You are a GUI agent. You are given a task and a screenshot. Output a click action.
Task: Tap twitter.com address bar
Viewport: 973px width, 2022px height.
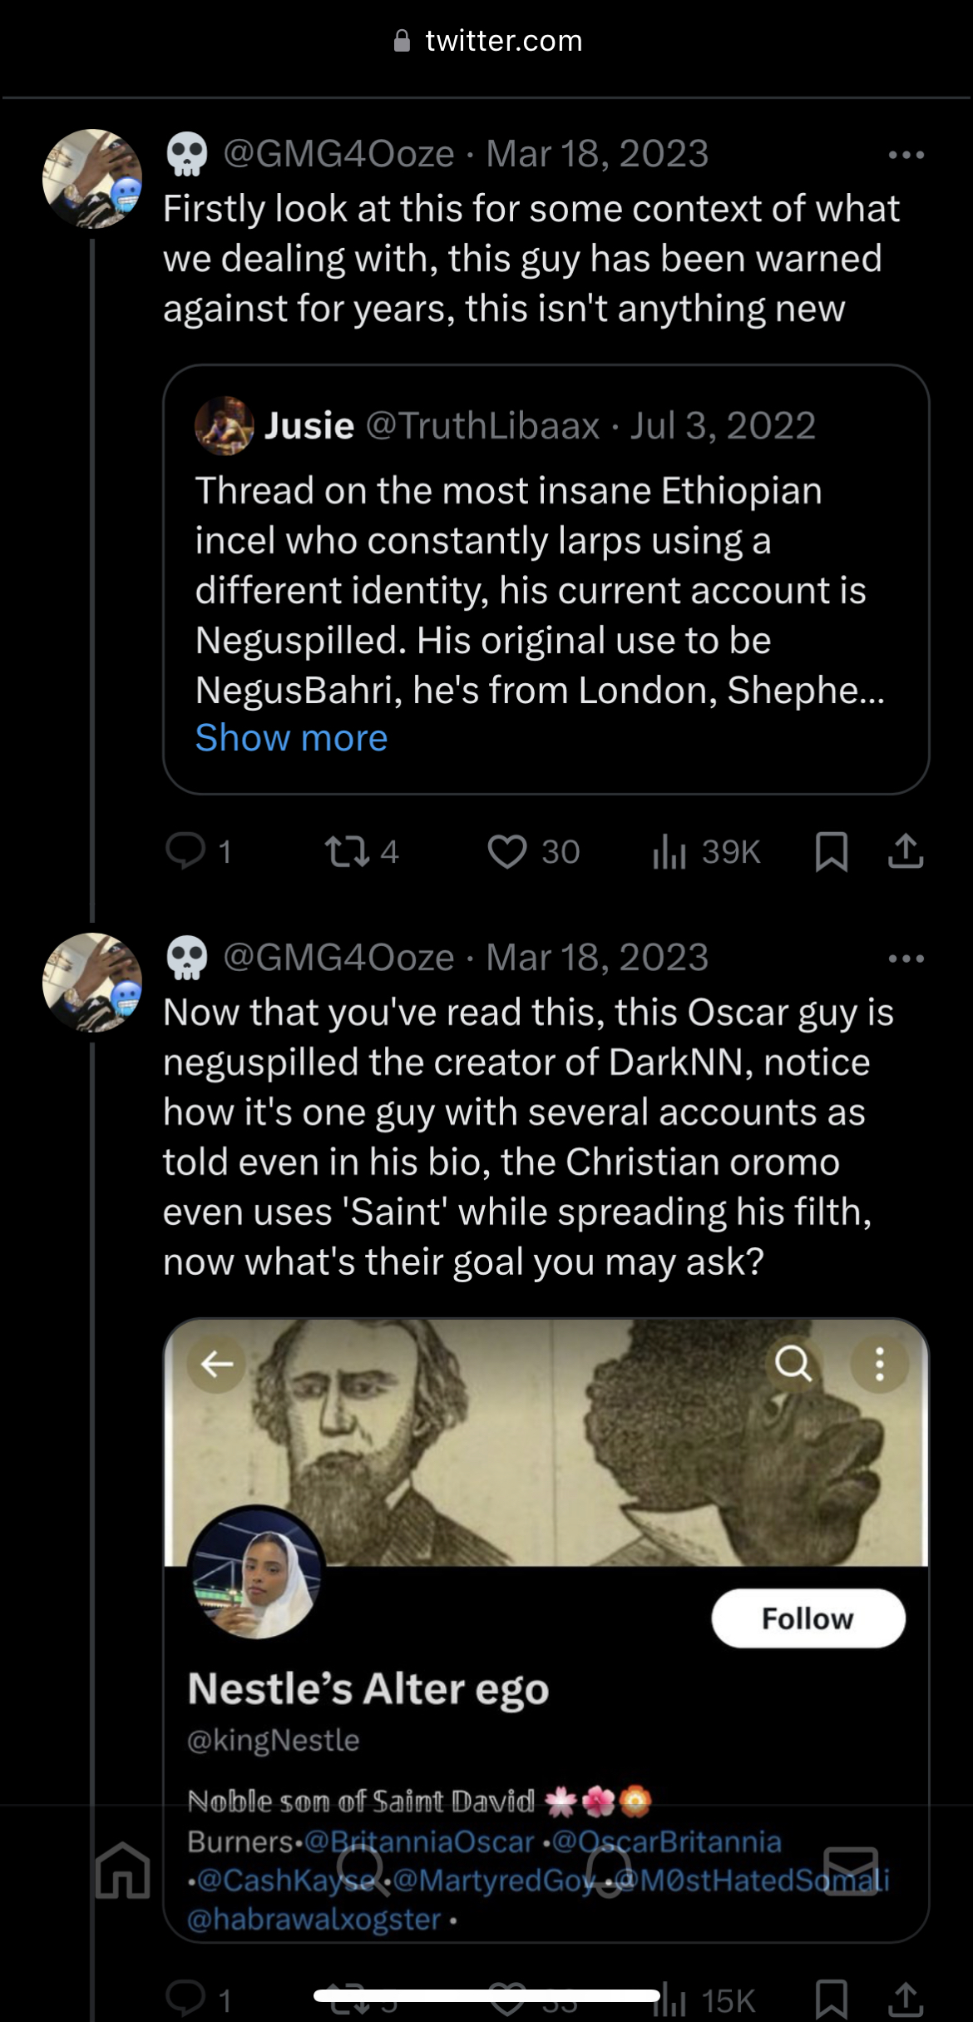pos(487,41)
